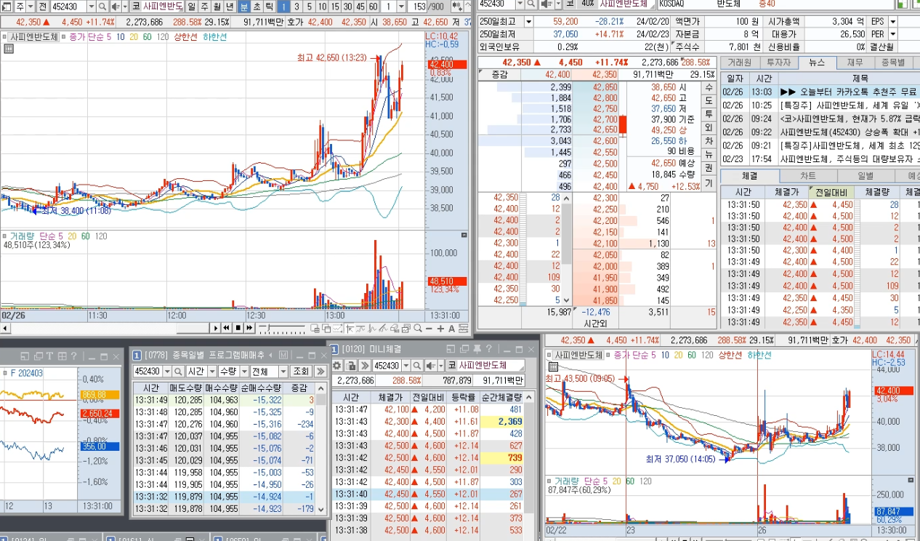Select the 틱 (tick) chart button

point(268,6)
